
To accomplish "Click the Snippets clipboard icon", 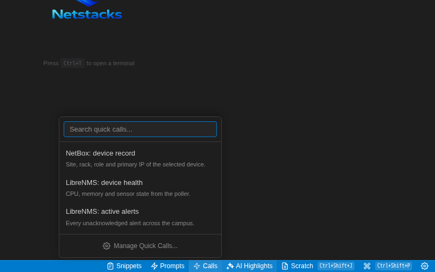I will click(x=110, y=266).
